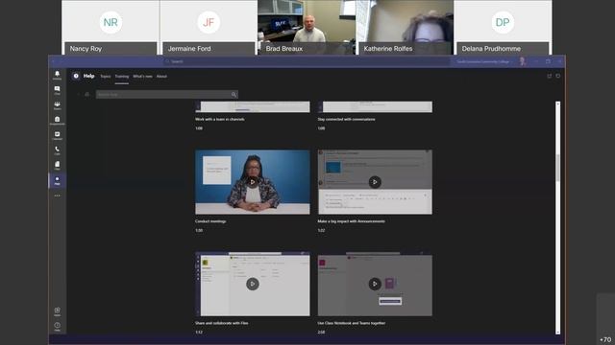Click the refresh icon in Help header
This screenshot has height=345, width=615.
tap(558, 76)
